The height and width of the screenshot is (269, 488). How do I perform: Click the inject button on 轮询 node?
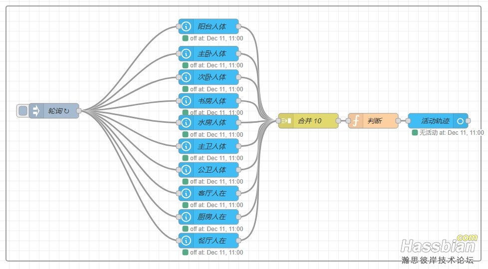[x=23, y=111]
